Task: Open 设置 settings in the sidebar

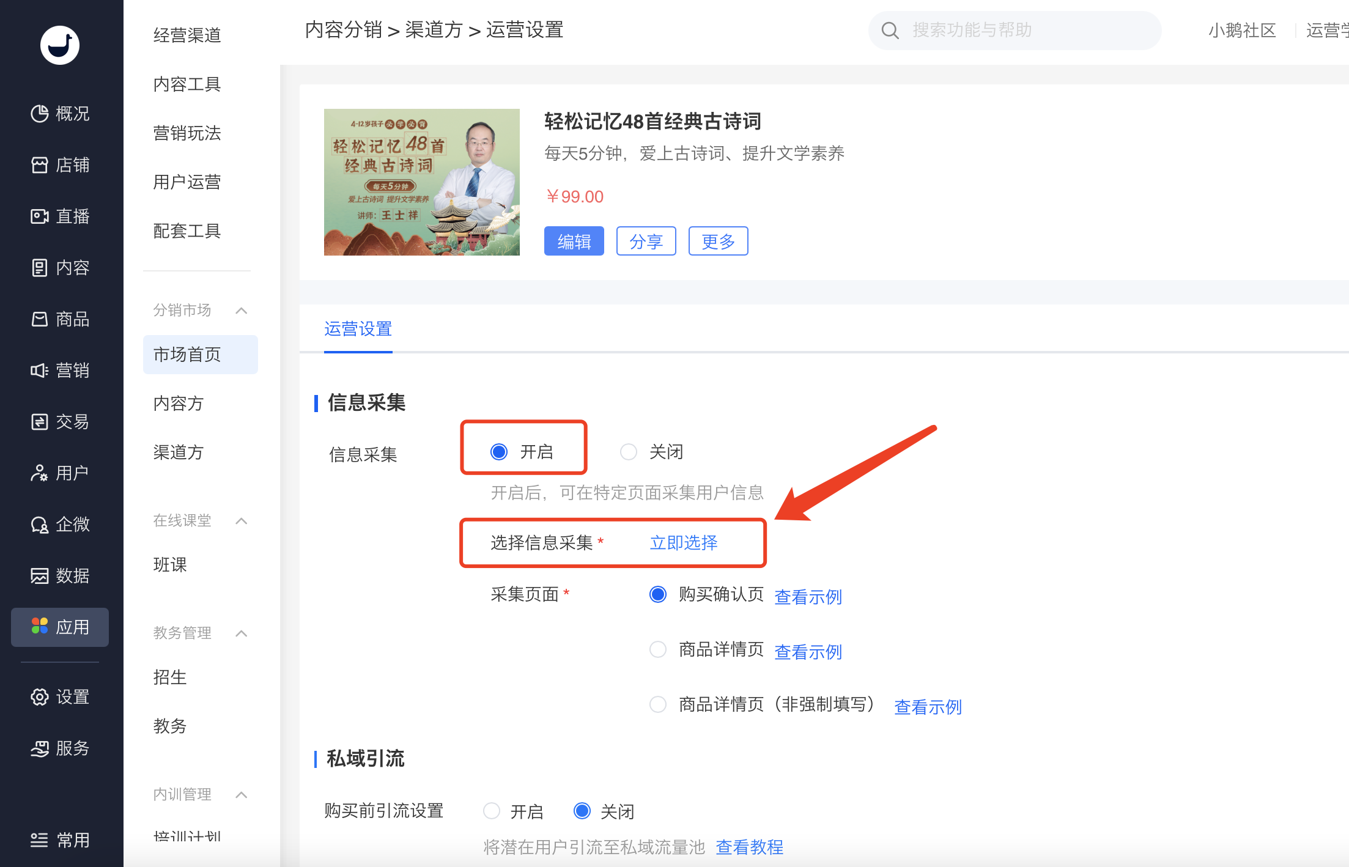Action: 60,697
